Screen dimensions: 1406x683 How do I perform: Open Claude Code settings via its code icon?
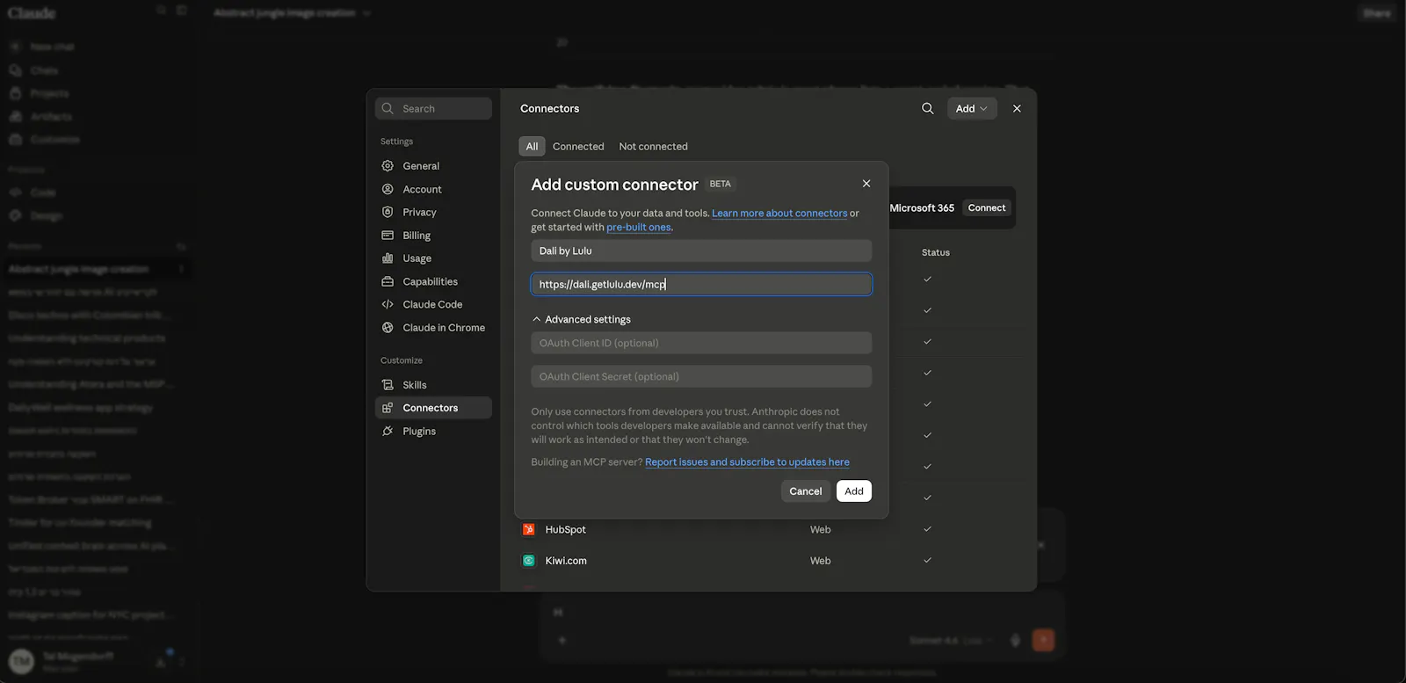tap(388, 304)
